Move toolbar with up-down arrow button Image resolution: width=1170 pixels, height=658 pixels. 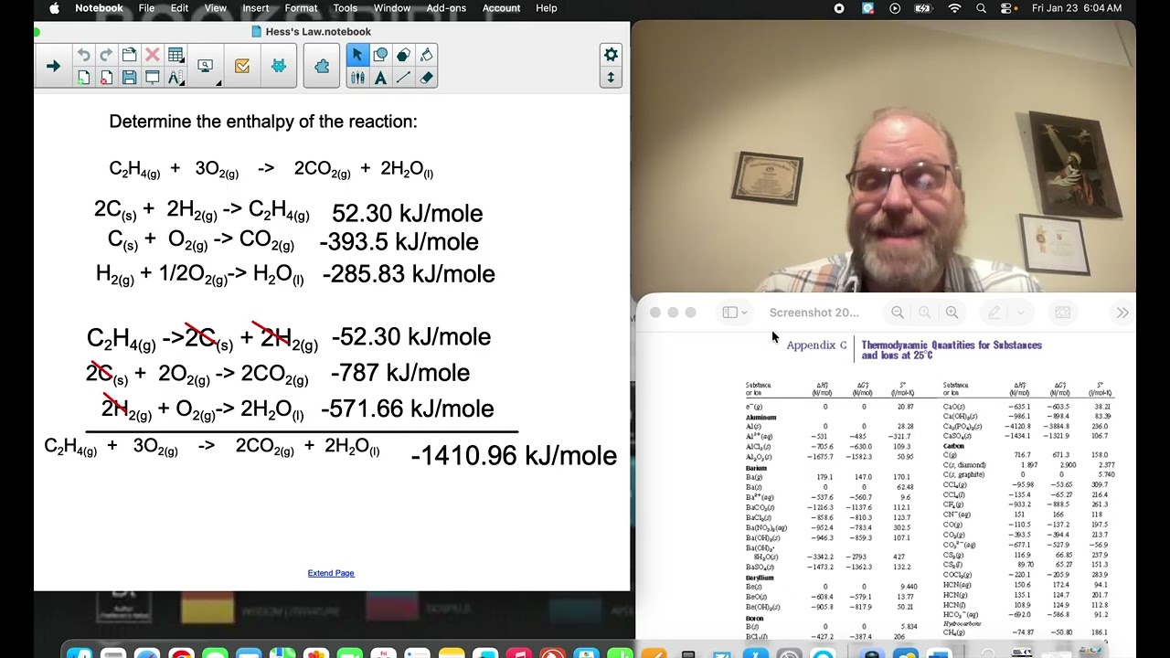point(611,78)
